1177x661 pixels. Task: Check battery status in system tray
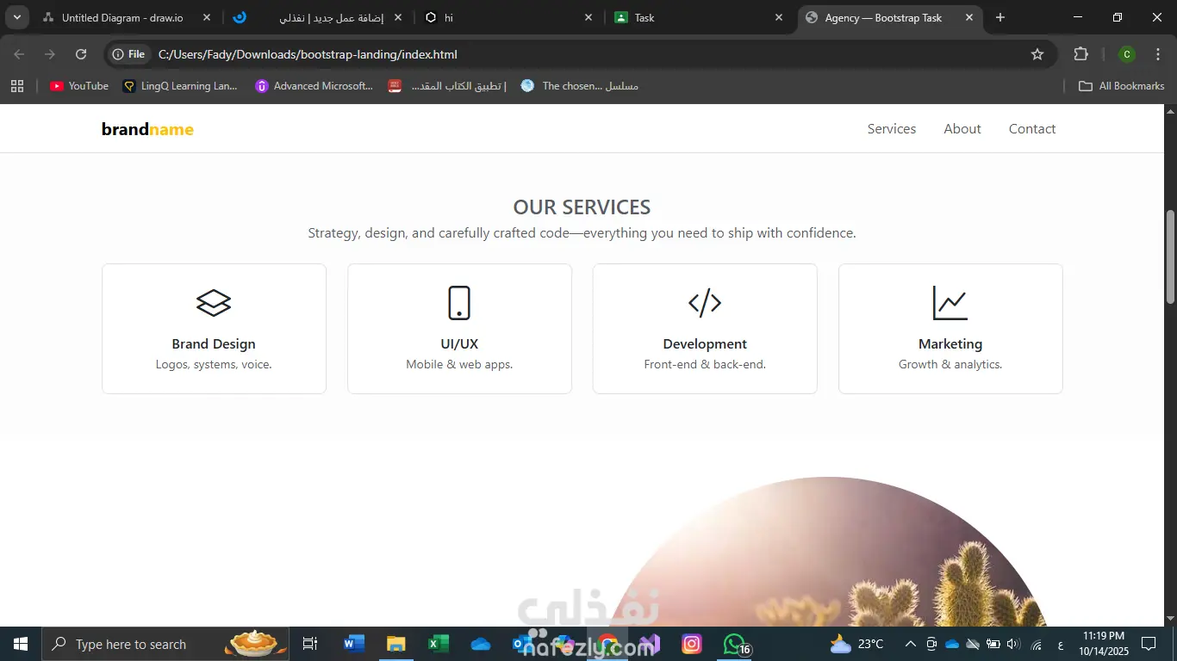click(x=993, y=644)
